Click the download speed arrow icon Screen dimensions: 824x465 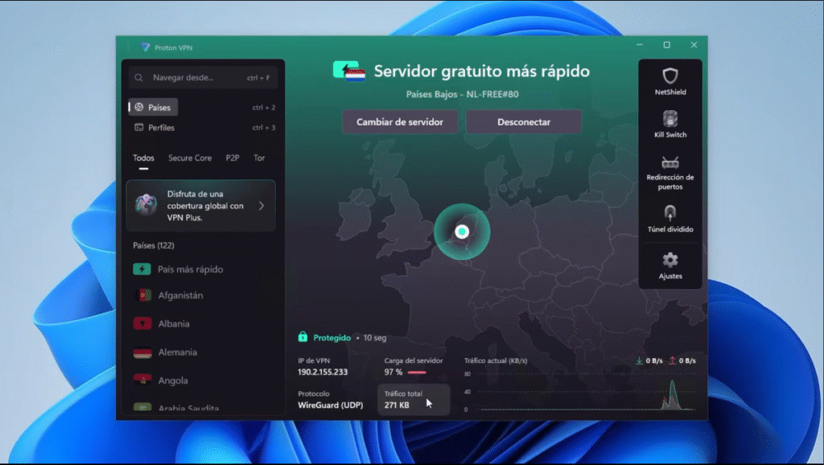pyautogui.click(x=639, y=360)
